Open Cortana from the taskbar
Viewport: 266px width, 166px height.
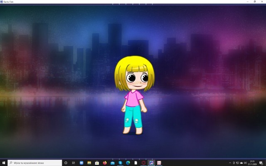66,163
